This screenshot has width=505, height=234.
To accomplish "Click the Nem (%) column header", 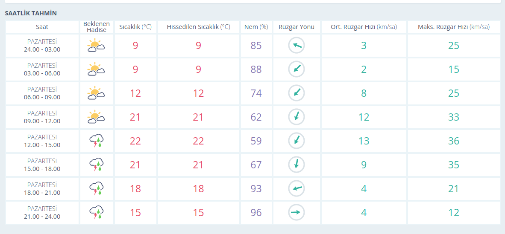I will point(256,27).
